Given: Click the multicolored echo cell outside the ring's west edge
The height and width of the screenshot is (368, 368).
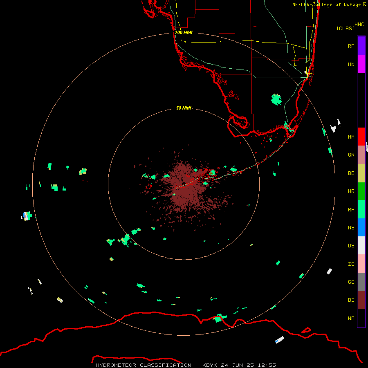Looking at the screenshot, I should click(x=27, y=215).
